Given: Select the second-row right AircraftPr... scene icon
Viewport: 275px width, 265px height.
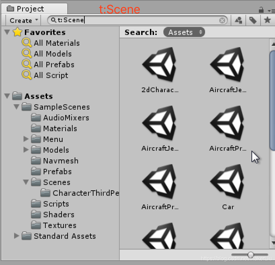Looking at the screenshot, I should coord(228,123).
